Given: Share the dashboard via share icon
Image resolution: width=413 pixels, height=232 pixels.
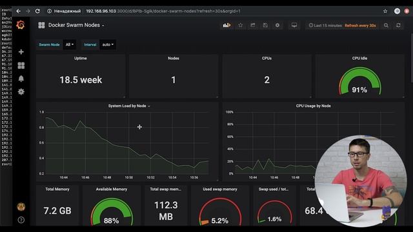Looking at the screenshot, I should click(252, 25).
